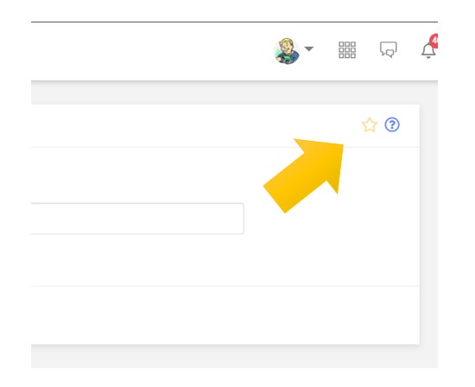
Task: Click blank area of the top header bar
Action: [x=151, y=51]
